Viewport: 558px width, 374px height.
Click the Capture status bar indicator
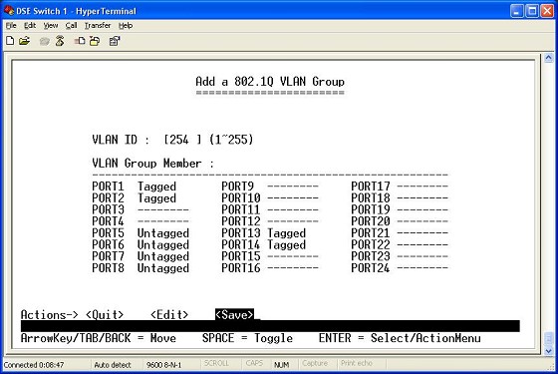click(315, 364)
